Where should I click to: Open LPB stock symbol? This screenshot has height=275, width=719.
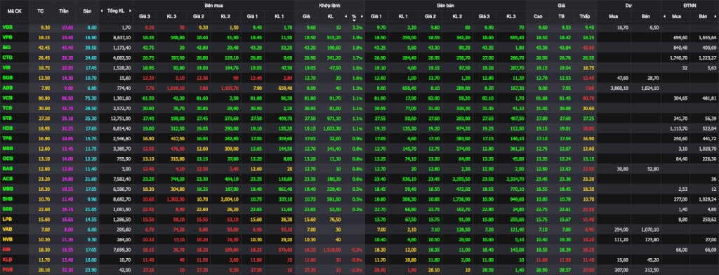(7, 218)
